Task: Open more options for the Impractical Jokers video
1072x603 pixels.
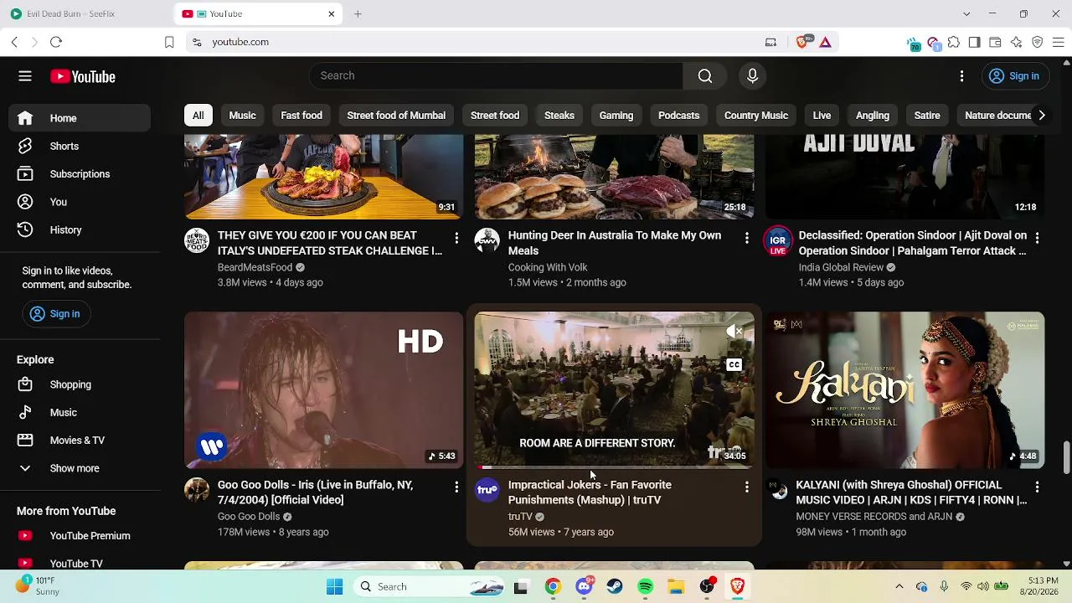Action: pyautogui.click(x=747, y=487)
